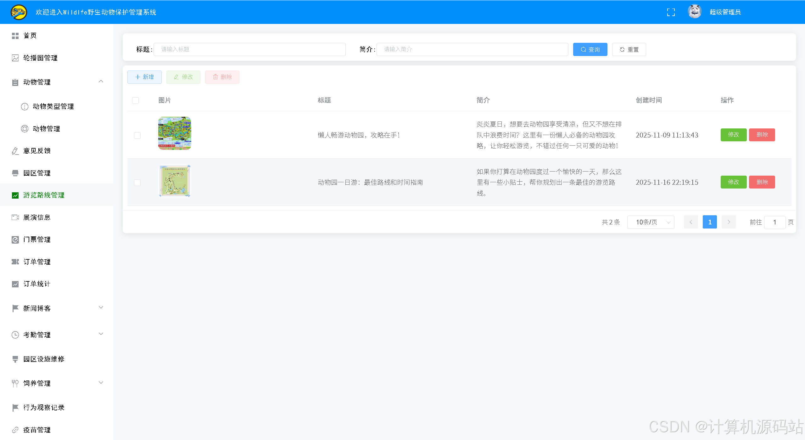
Task: Toggle fullscreen mode icon
Action: coord(671,12)
